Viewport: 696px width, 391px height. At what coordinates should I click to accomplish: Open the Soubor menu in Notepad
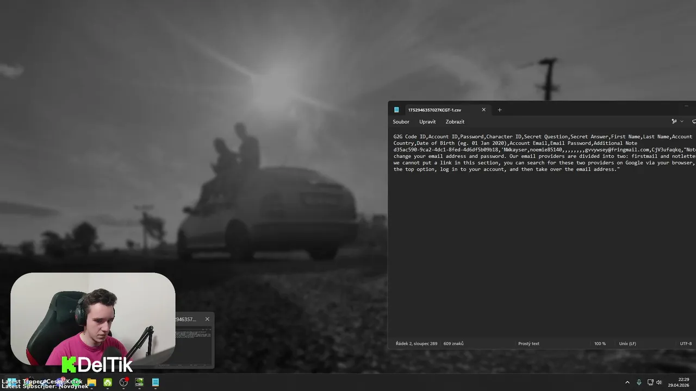click(401, 122)
